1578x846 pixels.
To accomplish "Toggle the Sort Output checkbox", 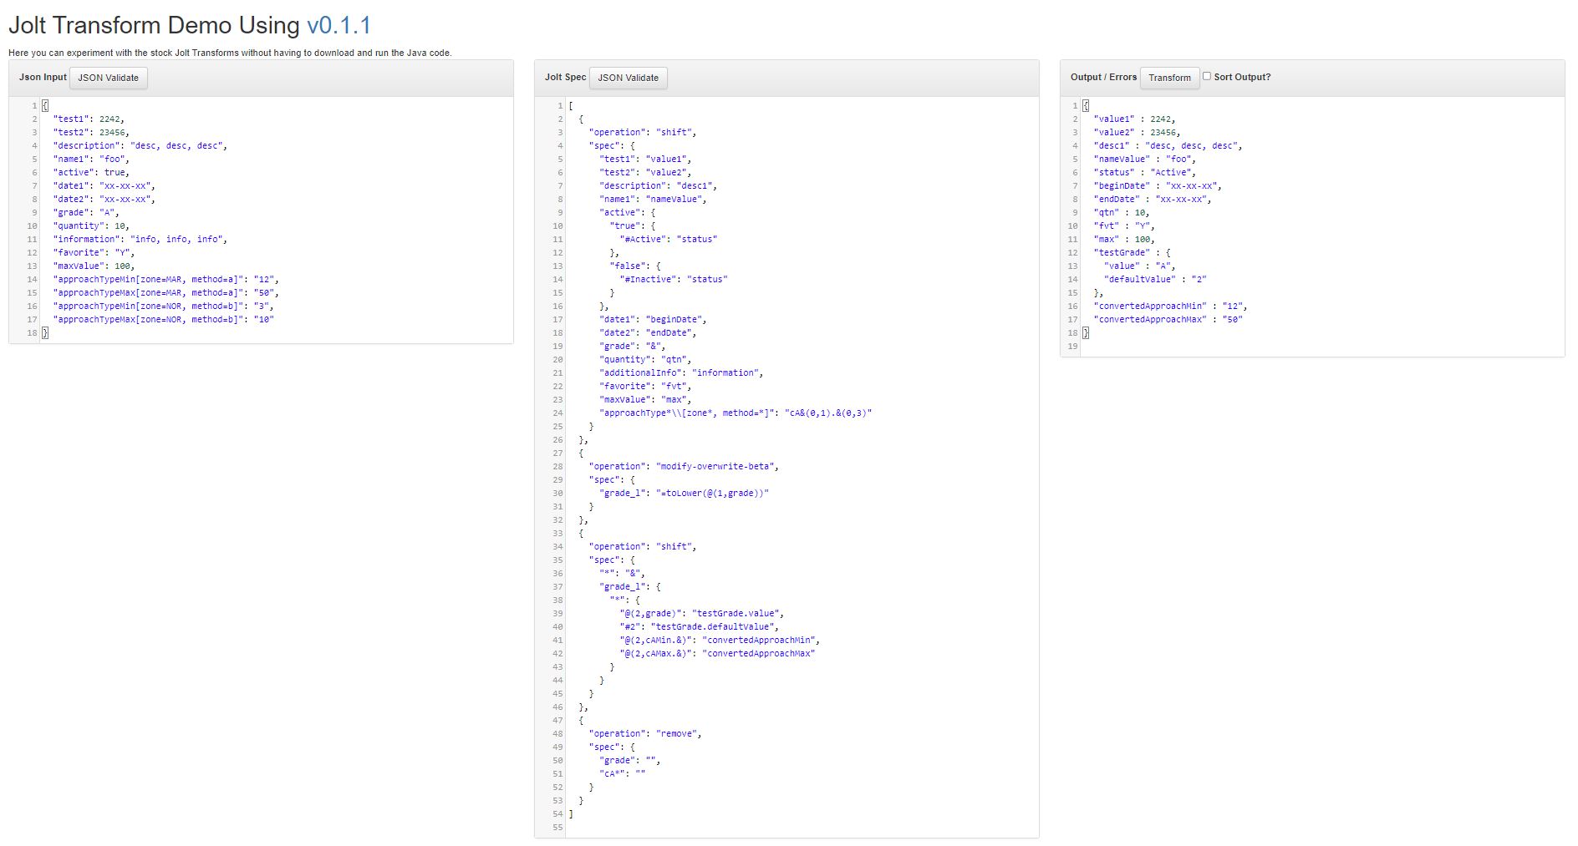I will [x=1207, y=76].
